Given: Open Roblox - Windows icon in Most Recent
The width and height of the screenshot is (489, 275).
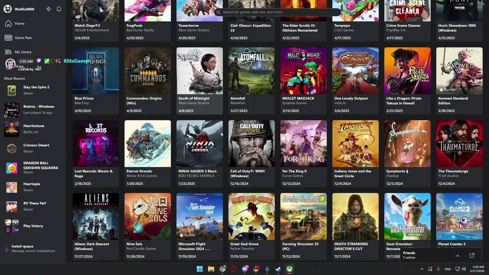Looking at the screenshot, I should click(12, 110).
